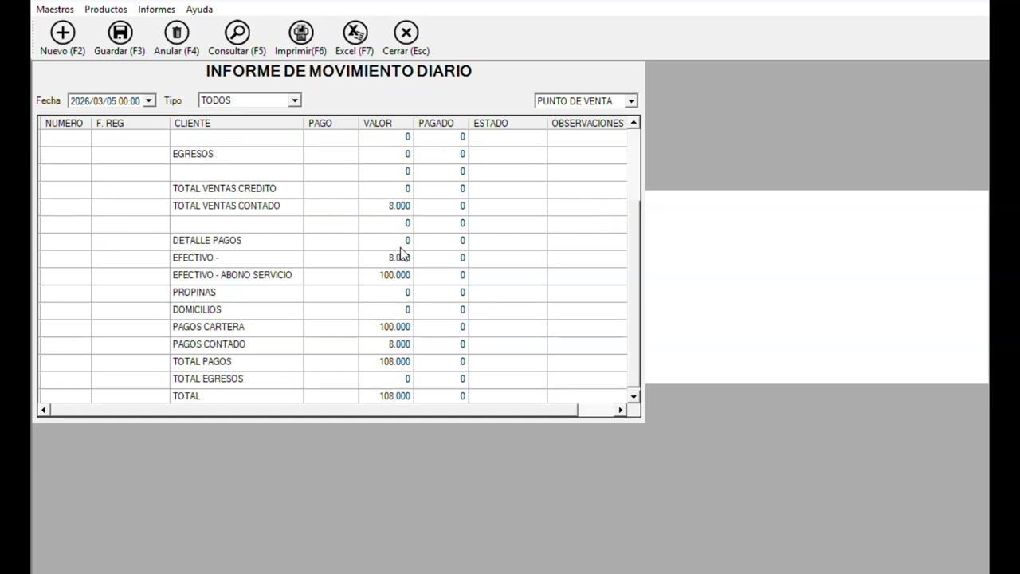The height and width of the screenshot is (574, 1020).
Task: Click the 8.000 value in TOTAL VENTAS CONTADO row
Action: (399, 206)
